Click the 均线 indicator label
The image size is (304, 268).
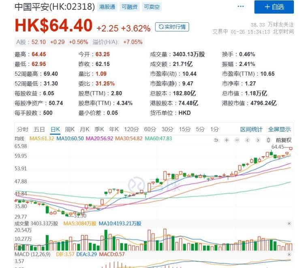point(19,138)
